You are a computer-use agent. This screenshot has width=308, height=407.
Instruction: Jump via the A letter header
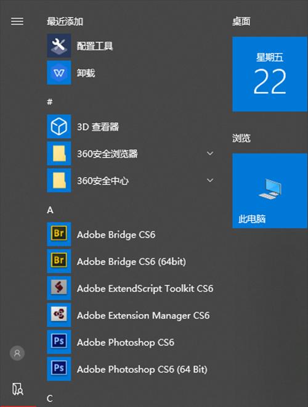point(50,210)
